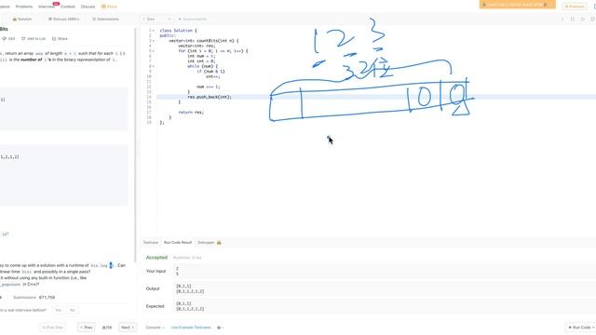Screen dimensions: 596x335
Task: Open the Discuss nav link
Action: (x=88, y=7)
